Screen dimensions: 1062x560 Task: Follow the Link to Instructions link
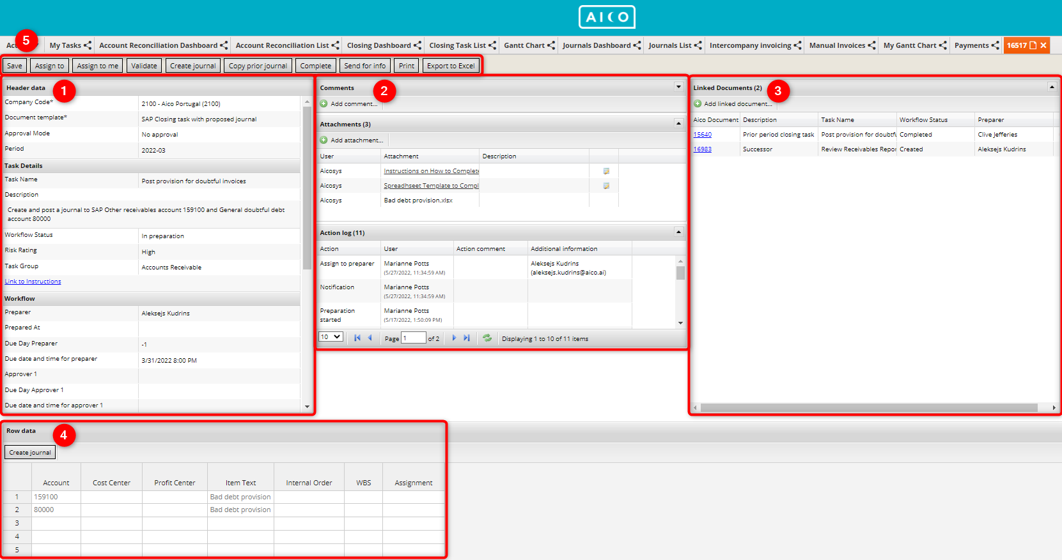(x=33, y=282)
